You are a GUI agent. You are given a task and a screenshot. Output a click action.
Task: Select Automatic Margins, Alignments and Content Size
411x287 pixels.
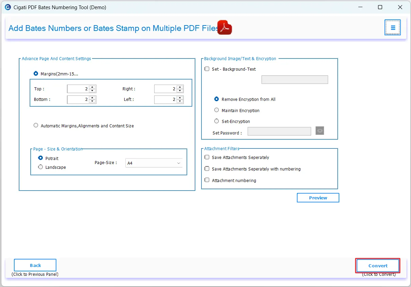pos(36,125)
